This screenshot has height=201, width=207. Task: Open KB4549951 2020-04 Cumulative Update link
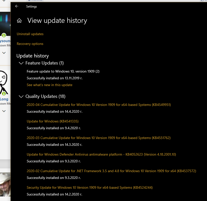pos(99,105)
